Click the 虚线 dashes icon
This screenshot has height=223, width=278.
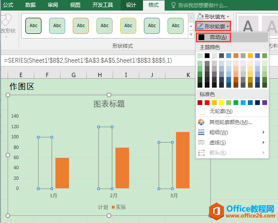201,143
